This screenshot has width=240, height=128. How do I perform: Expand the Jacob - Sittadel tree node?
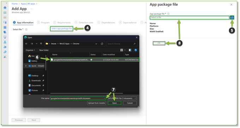26,66
